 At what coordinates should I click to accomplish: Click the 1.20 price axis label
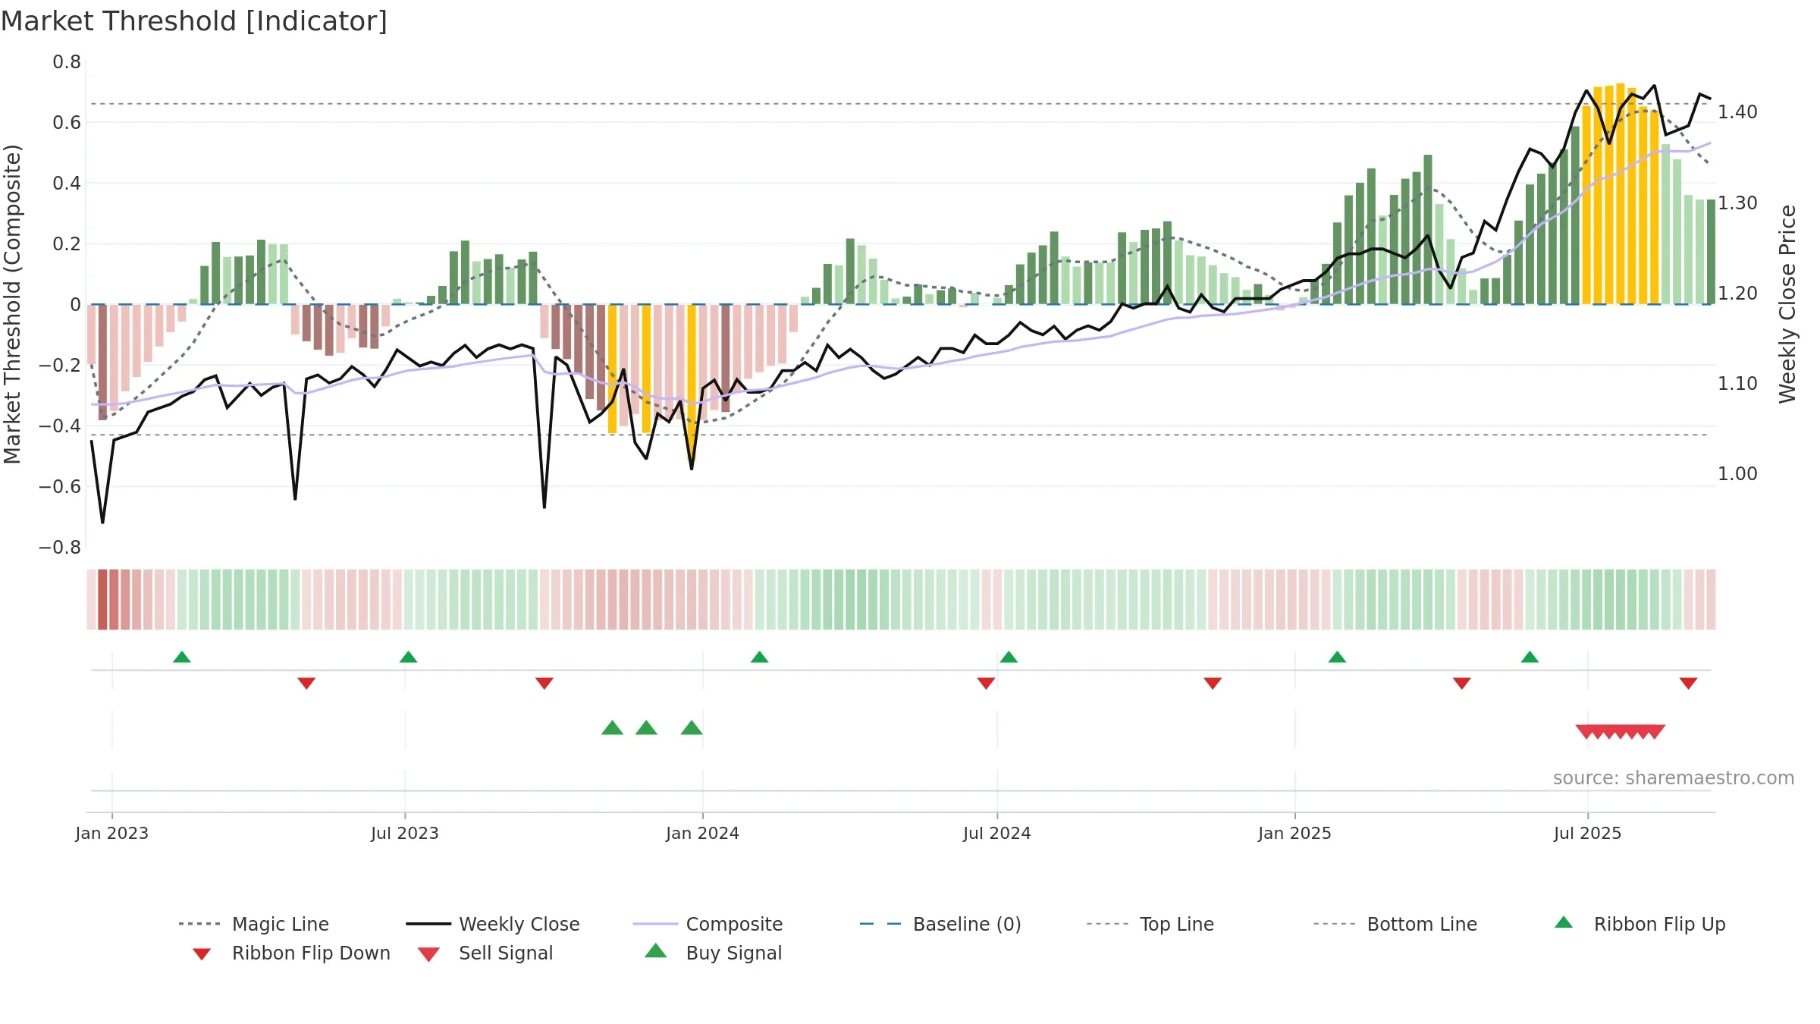(x=1737, y=294)
